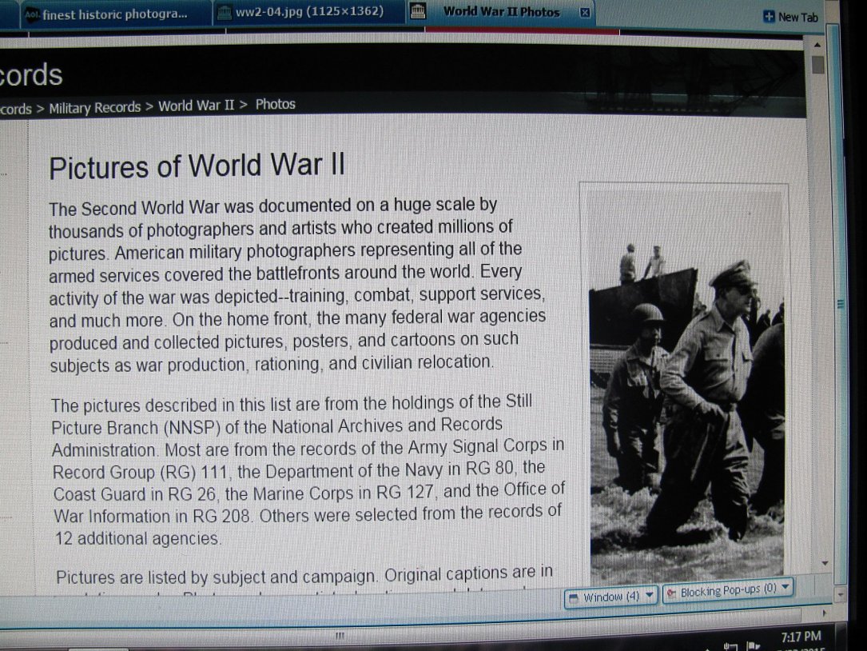Click 'Pictures are listed by subject and campaign'
The height and width of the screenshot is (651, 867).
click(217, 577)
